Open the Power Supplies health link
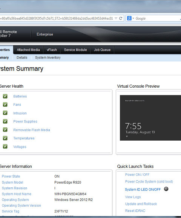181x218 pixels. (25, 122)
